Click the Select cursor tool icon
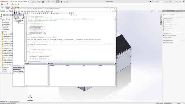185x104 pixels. point(58,2)
